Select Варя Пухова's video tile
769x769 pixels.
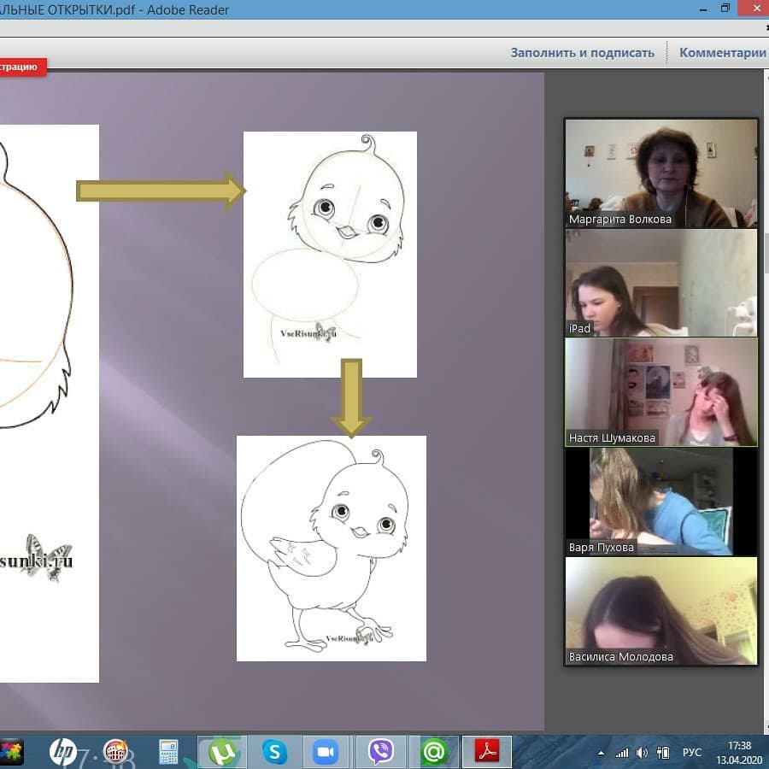(660, 501)
